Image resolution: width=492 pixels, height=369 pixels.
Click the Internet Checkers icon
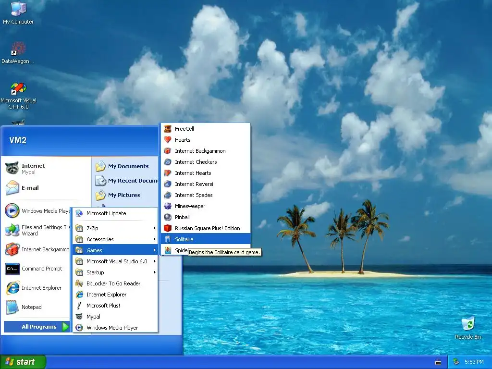(168, 162)
